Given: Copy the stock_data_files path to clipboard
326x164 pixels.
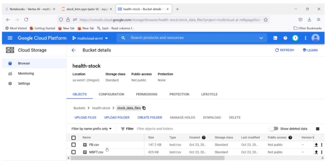Looking at the screenshot, I should pos(144,108).
